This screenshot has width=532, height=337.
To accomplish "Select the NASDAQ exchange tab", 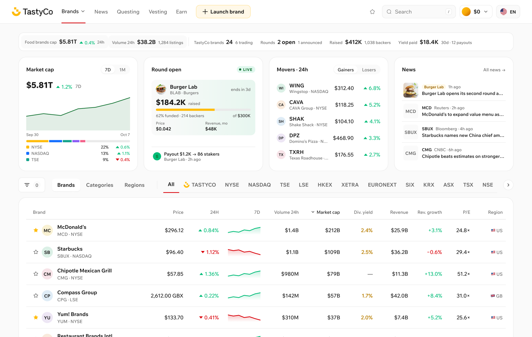I will coord(259,185).
